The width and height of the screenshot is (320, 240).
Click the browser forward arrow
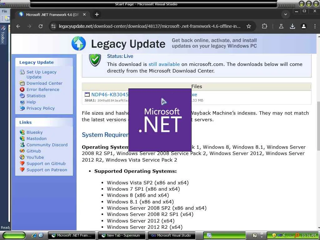pos(29,26)
